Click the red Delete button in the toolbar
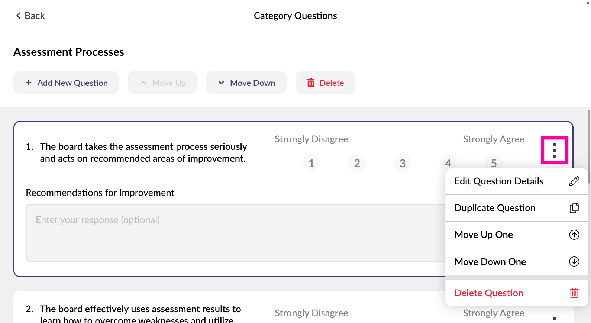 coord(325,83)
